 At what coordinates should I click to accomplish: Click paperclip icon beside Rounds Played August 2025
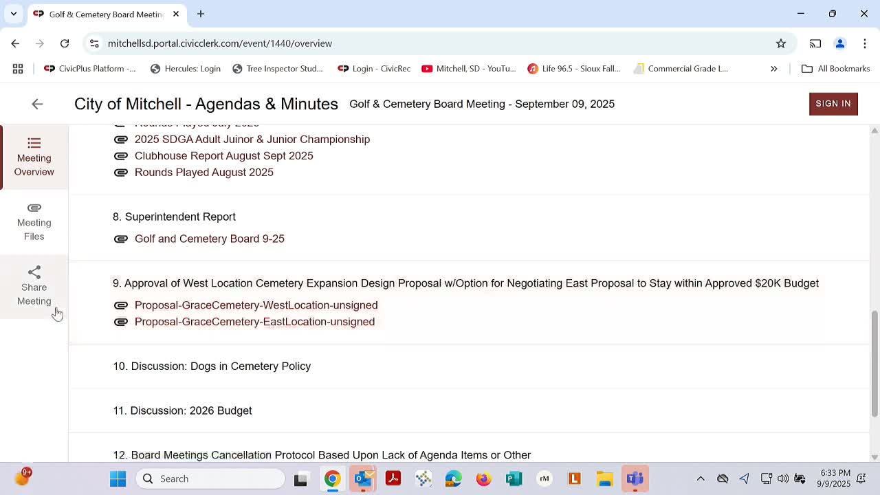coord(121,173)
